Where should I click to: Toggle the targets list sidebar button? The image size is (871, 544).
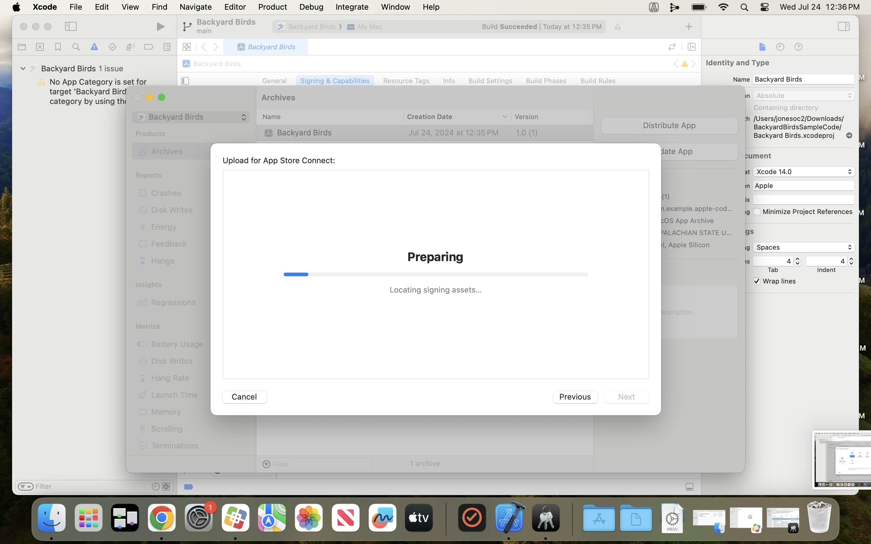click(x=185, y=81)
